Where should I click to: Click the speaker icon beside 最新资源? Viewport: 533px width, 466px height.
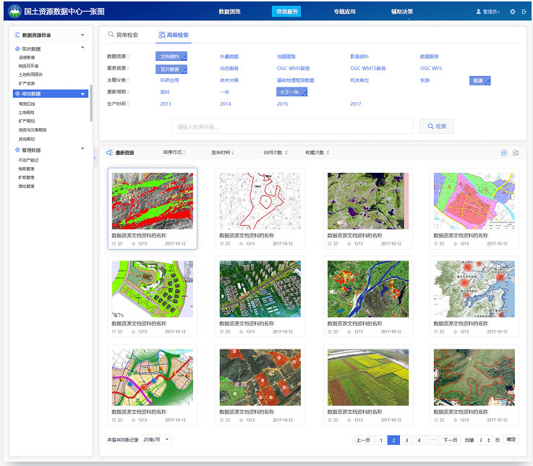[x=109, y=153]
